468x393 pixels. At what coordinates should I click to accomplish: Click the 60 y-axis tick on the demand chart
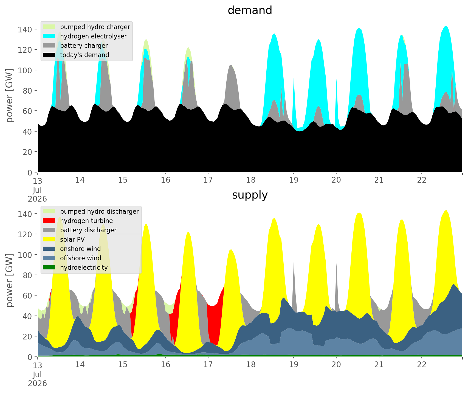(28, 111)
